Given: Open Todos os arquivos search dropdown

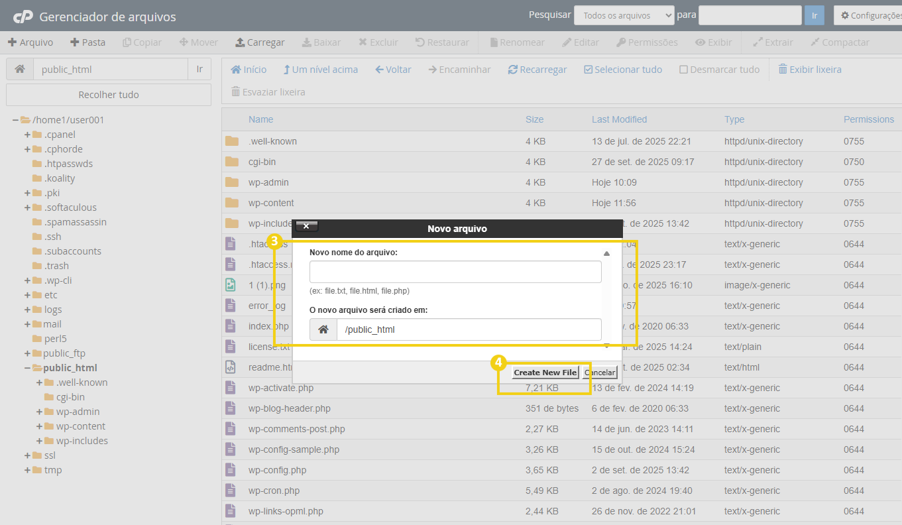Looking at the screenshot, I should tap(624, 15).
